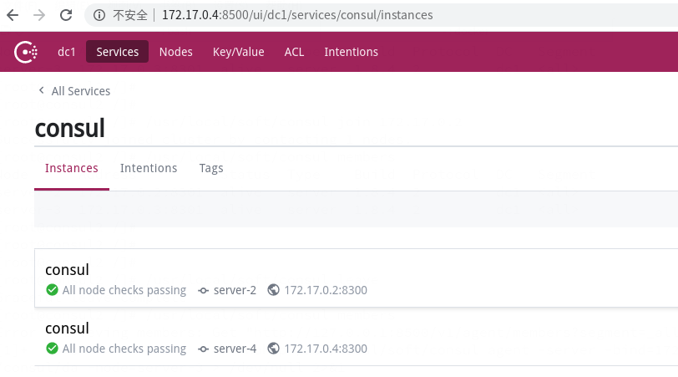
Task: Select the Instances tab
Action: coord(71,168)
